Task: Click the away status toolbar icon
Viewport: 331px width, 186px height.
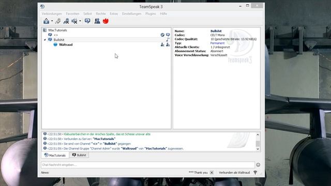Action: (x=46, y=21)
